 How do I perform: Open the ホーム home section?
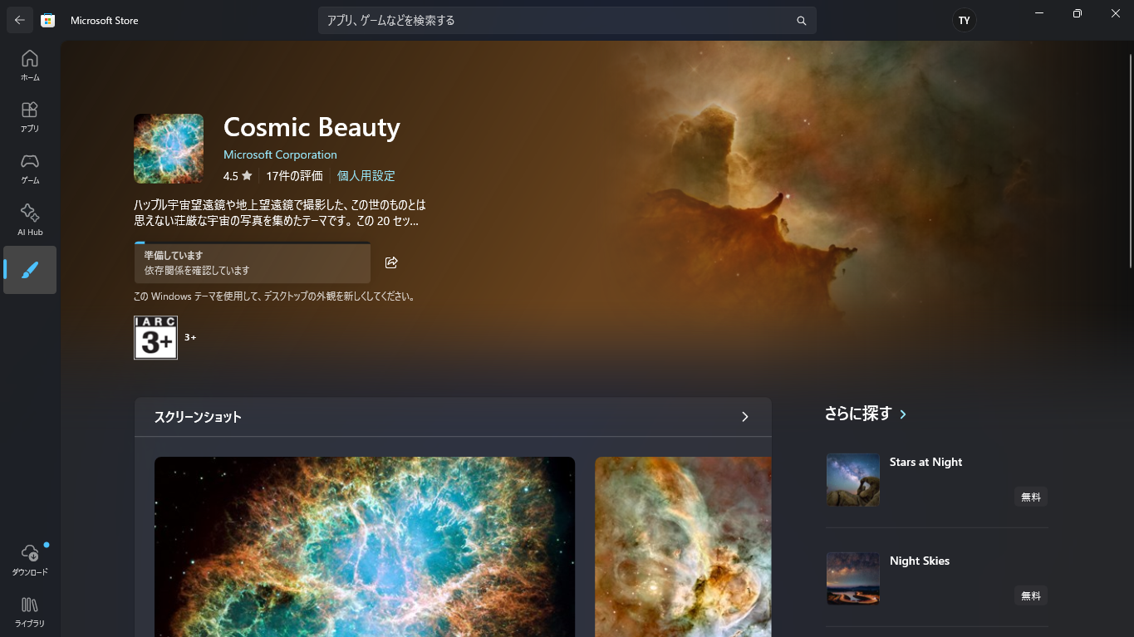tap(30, 66)
